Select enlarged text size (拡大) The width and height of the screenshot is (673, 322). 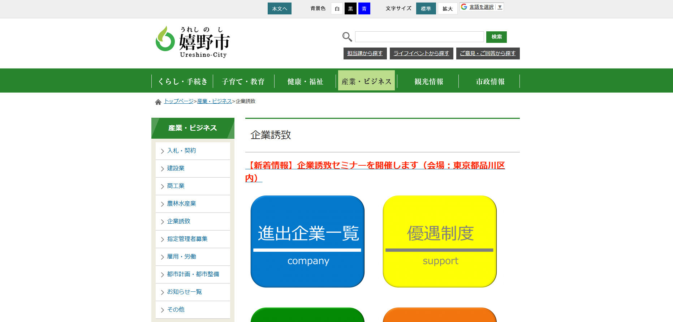click(x=448, y=9)
